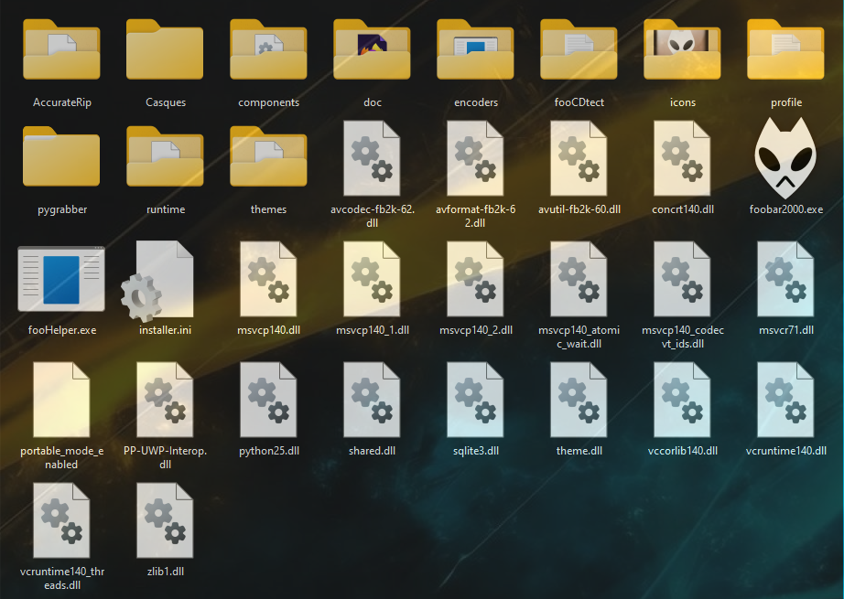Image resolution: width=844 pixels, height=599 pixels.
Task: Select the pygrabber folder
Action: click(x=61, y=156)
